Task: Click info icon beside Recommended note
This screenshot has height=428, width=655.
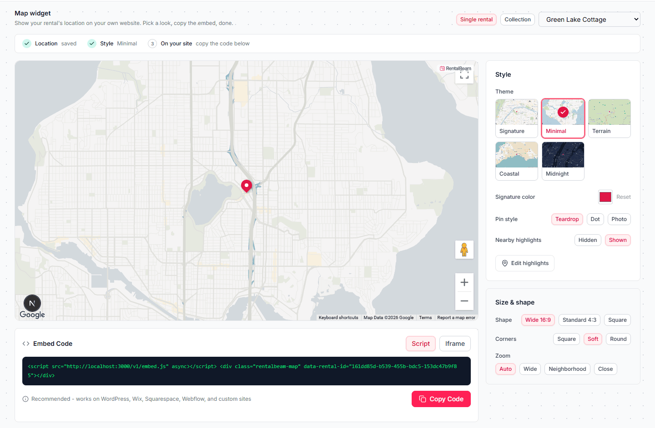Action: point(25,399)
